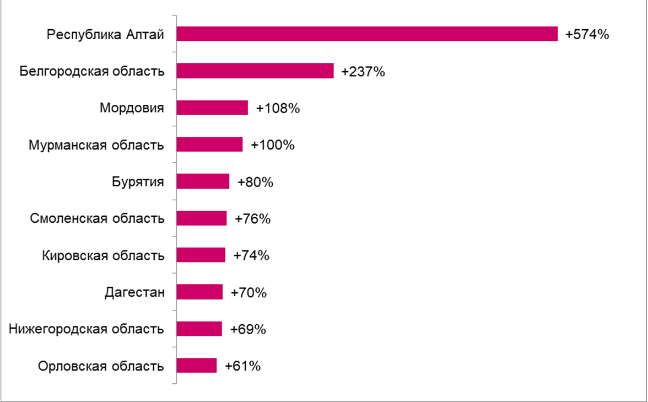This screenshot has height=402, width=648.
Task: Select the Белгородская область bar
Action: tap(255, 71)
